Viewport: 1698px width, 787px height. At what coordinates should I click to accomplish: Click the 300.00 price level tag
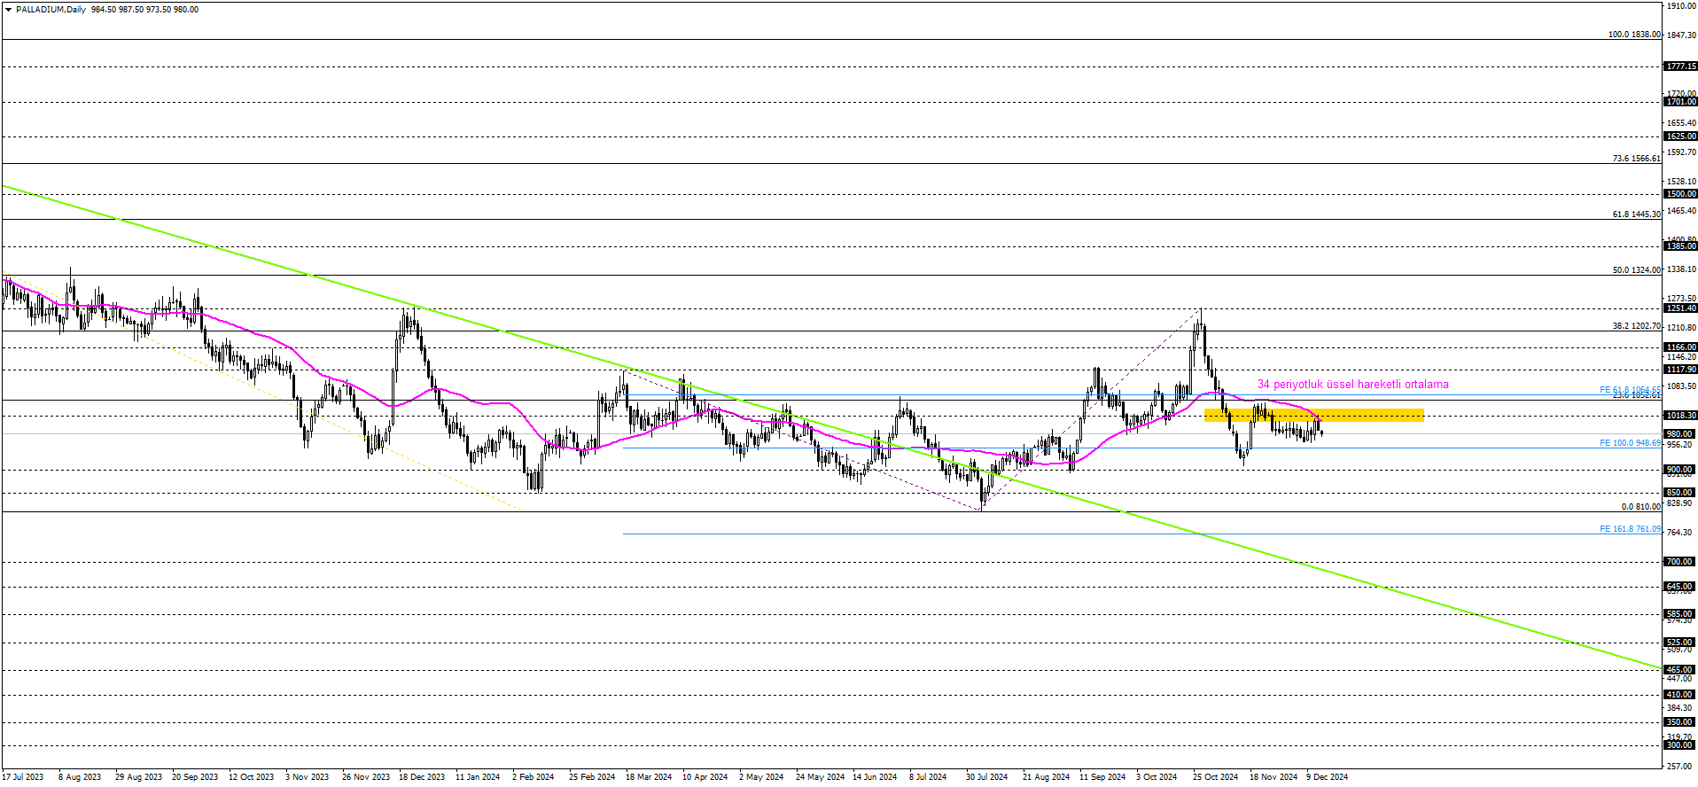(1680, 745)
